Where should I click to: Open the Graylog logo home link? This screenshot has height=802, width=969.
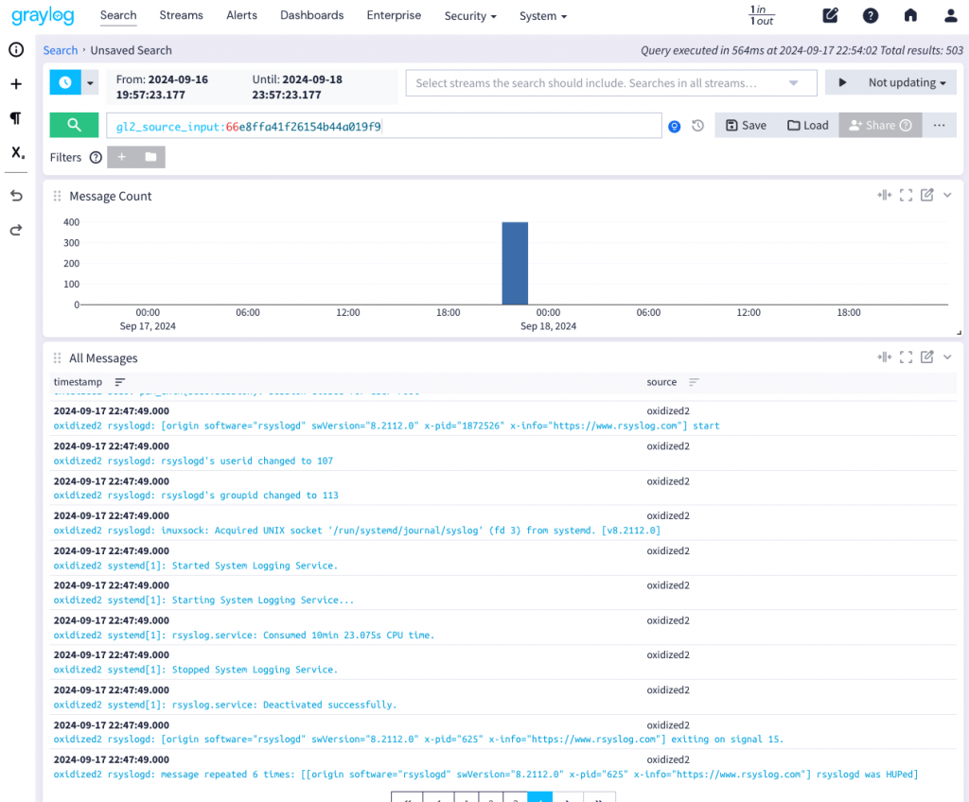(43, 15)
